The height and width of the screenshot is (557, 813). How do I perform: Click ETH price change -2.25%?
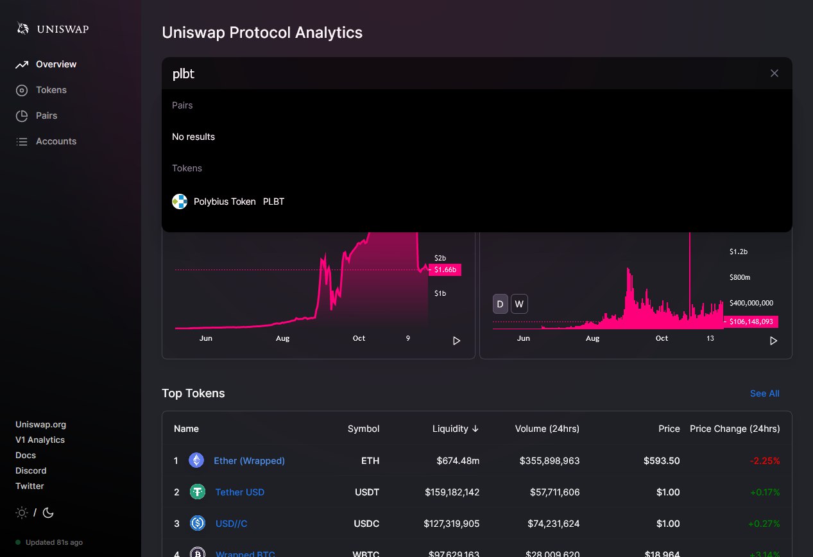765,461
